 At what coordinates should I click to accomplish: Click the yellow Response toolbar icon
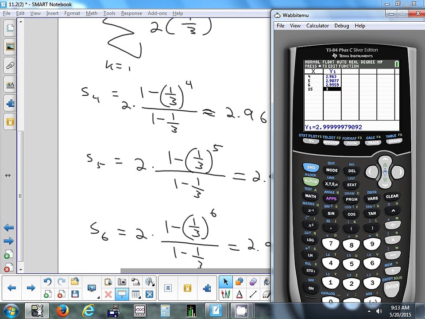coord(187,288)
